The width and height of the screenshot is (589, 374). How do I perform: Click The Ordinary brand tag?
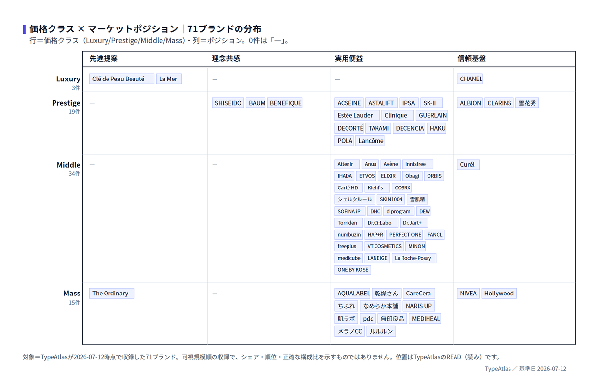pos(111,294)
